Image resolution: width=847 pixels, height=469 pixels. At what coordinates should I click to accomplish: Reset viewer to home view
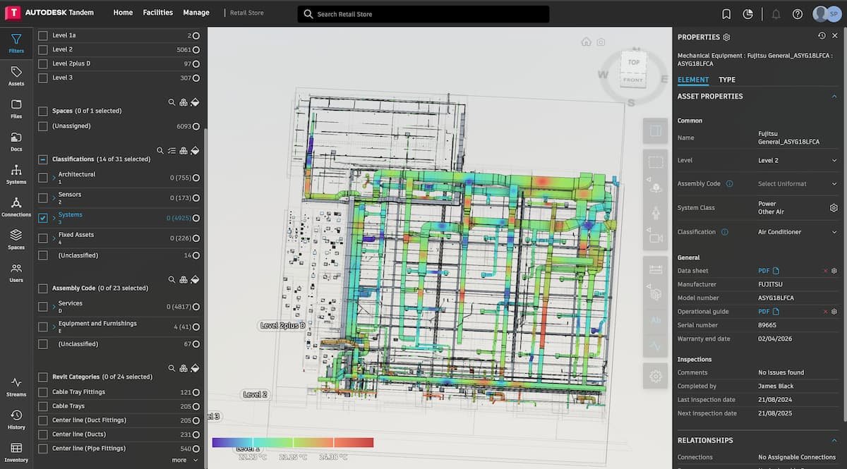tap(586, 42)
